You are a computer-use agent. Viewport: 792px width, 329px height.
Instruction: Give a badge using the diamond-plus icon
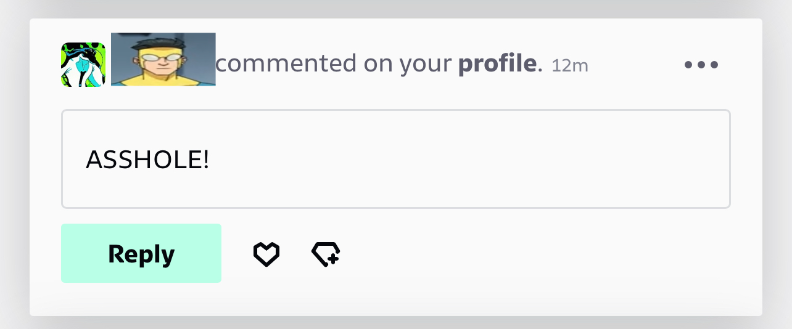[326, 254]
